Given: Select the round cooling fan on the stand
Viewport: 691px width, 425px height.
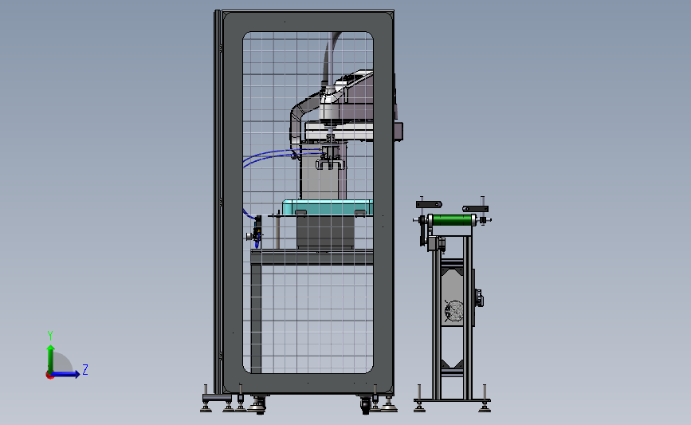Looking at the screenshot, I should [453, 311].
